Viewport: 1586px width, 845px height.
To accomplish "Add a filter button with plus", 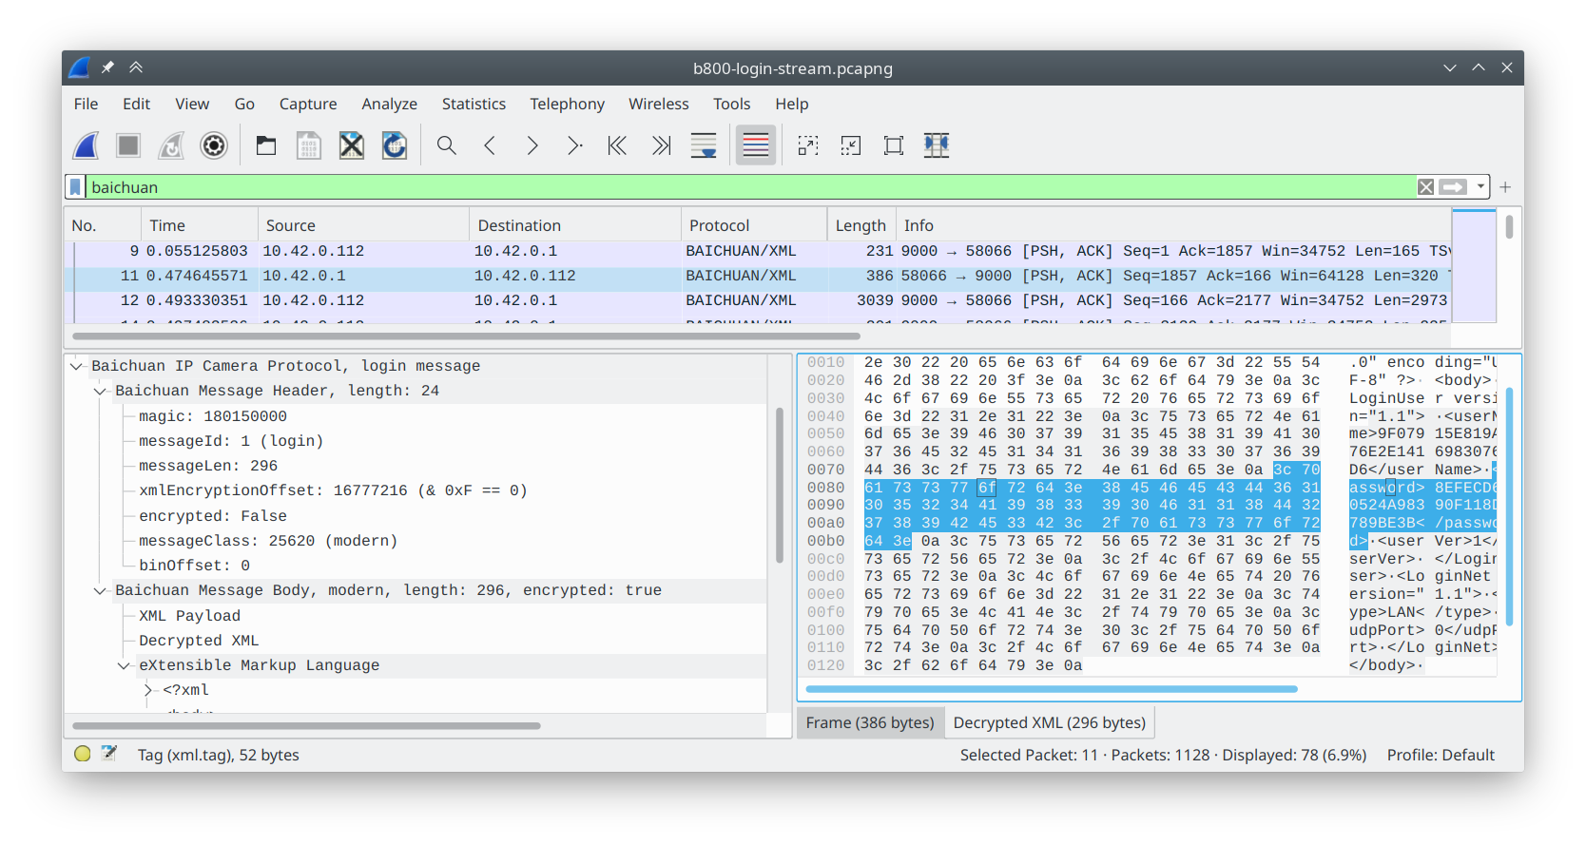I will click(1505, 187).
